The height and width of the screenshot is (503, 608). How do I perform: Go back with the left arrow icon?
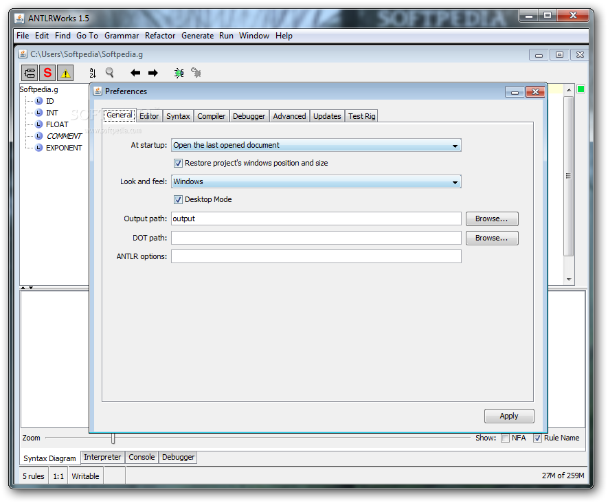pyautogui.click(x=135, y=73)
